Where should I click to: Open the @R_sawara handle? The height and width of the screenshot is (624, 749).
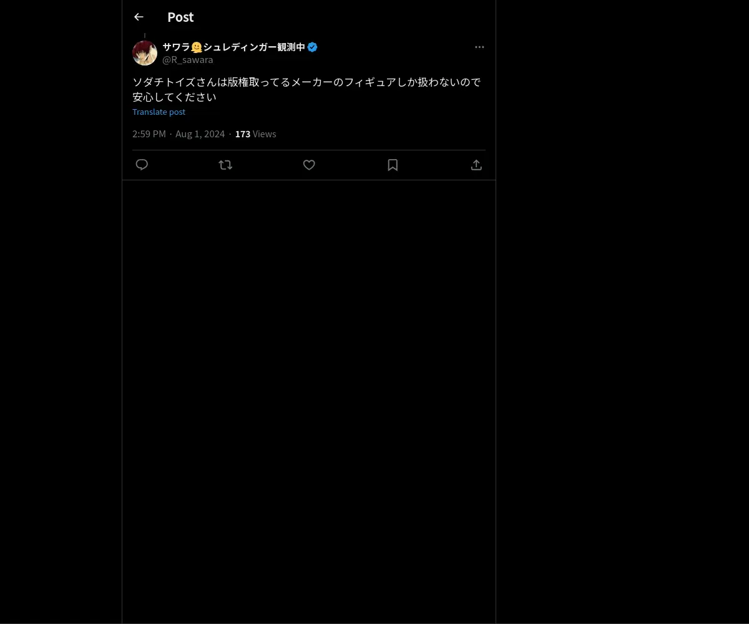(188, 60)
